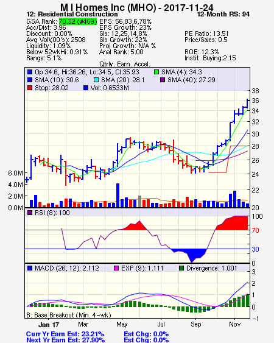
Task: Click the Avg Vol(00's): 2508 text
Action: click(56, 40)
